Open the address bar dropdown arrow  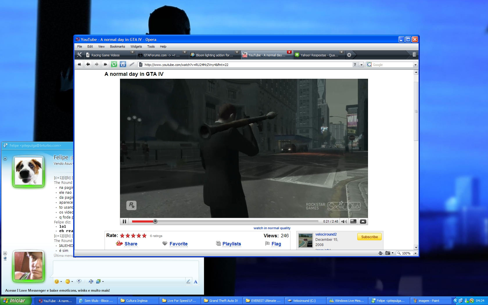click(362, 65)
